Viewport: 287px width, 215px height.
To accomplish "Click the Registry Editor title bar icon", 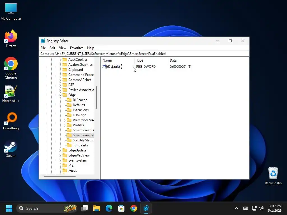I will [43, 41].
